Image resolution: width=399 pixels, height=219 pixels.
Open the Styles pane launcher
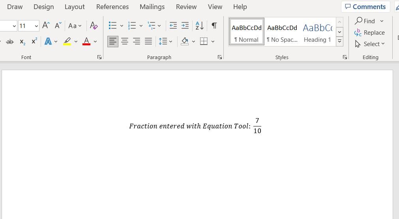345,57
